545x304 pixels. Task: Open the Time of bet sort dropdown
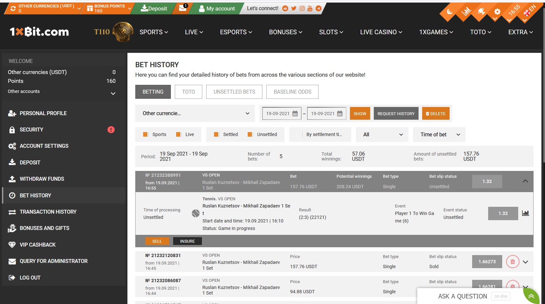pyautogui.click(x=439, y=134)
